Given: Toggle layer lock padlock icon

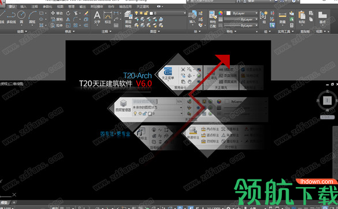Looking at the screenshot, I should coord(146,13).
